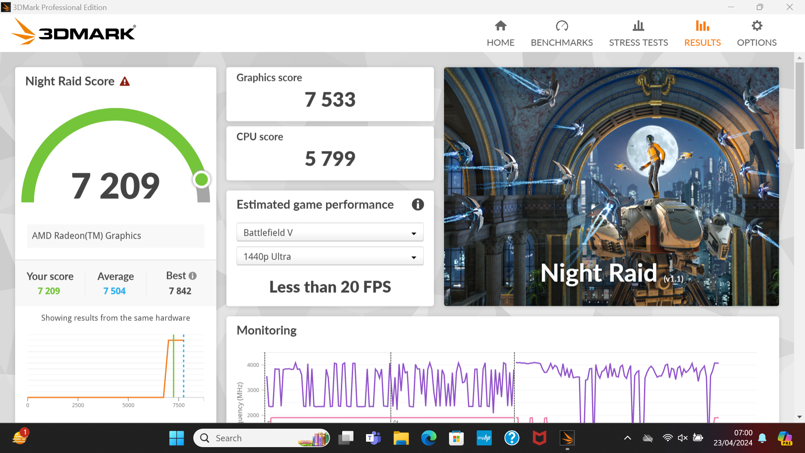The width and height of the screenshot is (805, 453).
Task: Click the McAfee icon in taskbar
Action: tap(539, 438)
